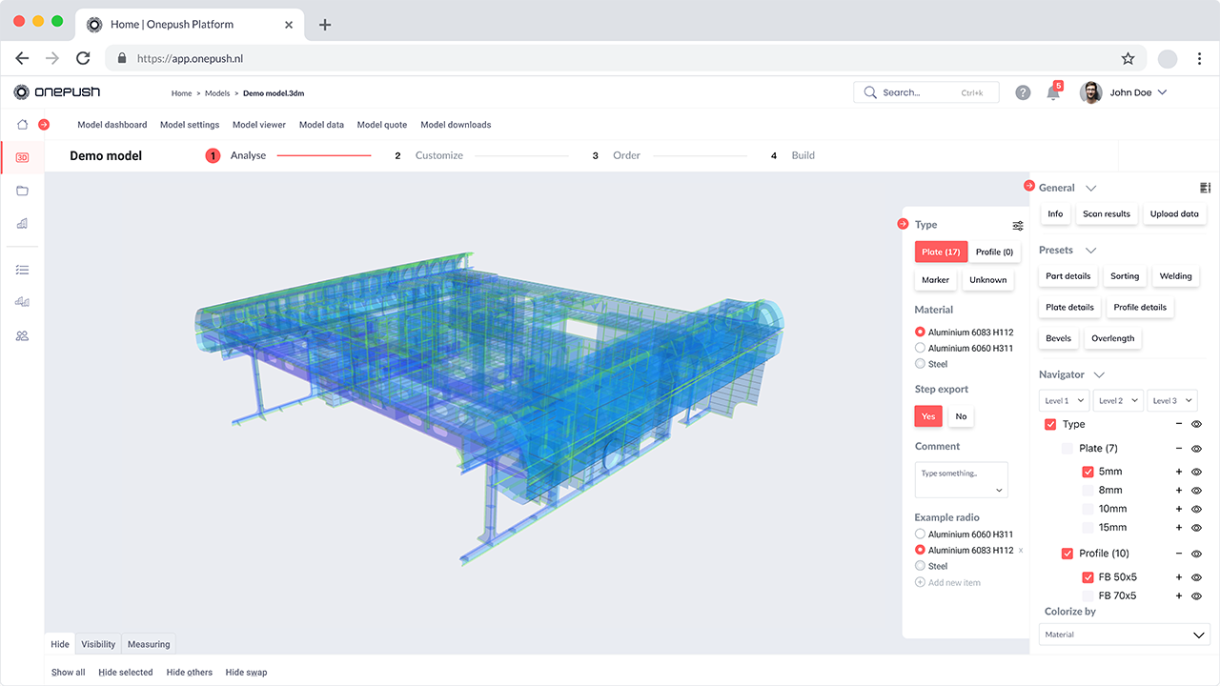Click the 3D viewer sidebar icon
Screen dimensions: 1220x686
pos(22,157)
